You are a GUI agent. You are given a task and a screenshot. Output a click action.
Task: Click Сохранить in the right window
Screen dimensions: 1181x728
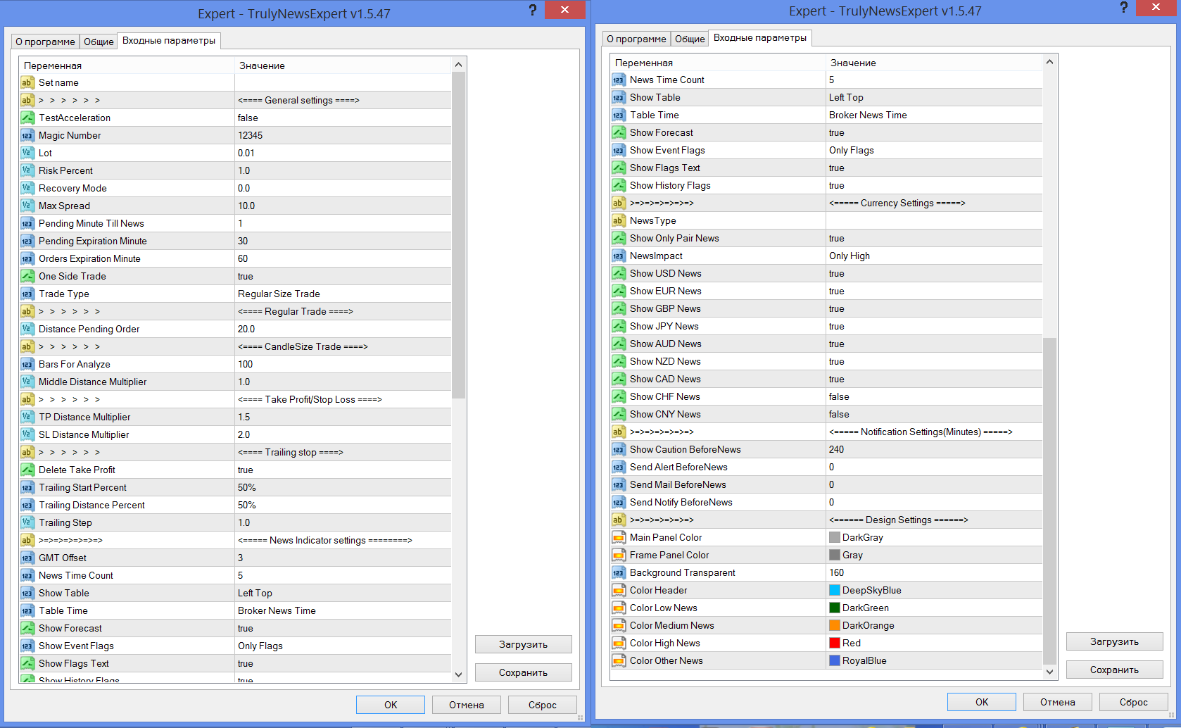pos(1114,670)
